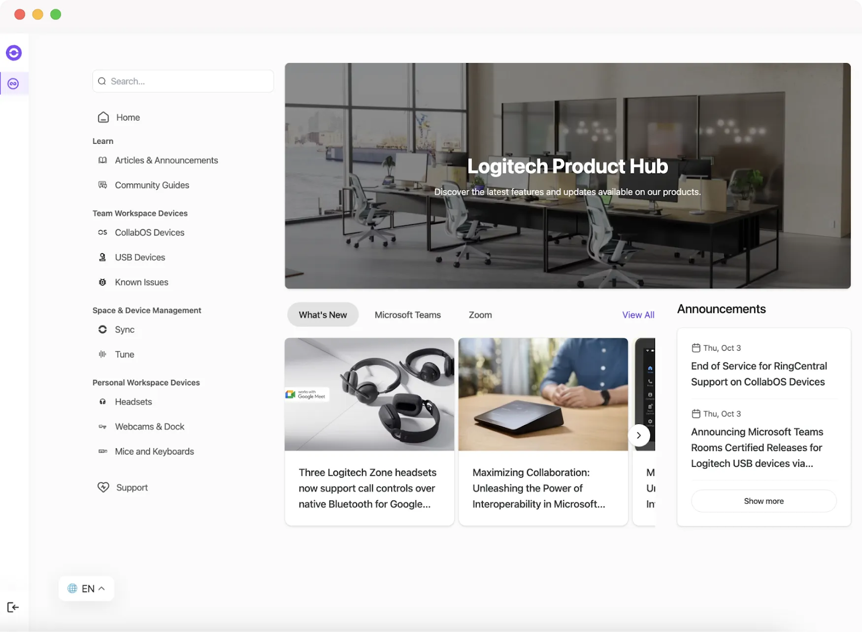Viewport: 862px width, 632px height.
Task: Select CollabOS Devices label
Action: tap(150, 233)
